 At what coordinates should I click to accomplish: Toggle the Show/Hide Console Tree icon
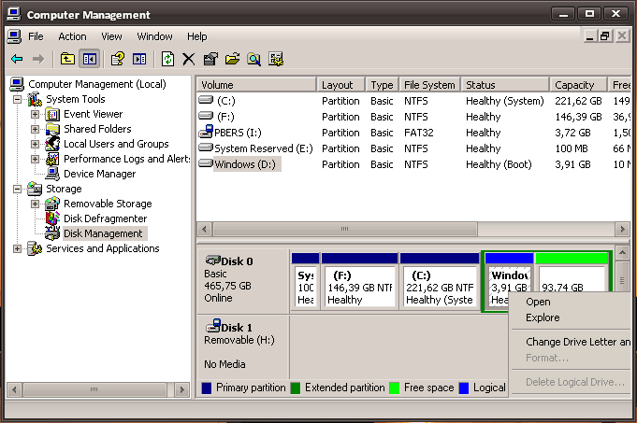pyautogui.click(x=90, y=59)
